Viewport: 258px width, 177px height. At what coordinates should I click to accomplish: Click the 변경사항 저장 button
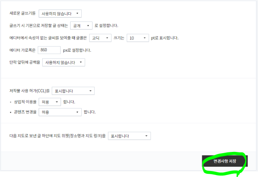225,161
